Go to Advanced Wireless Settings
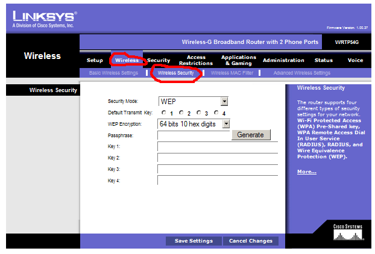This screenshot has width=375, height=254. point(302,73)
